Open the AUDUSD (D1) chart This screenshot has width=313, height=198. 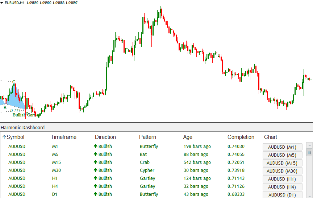[x=282, y=195]
